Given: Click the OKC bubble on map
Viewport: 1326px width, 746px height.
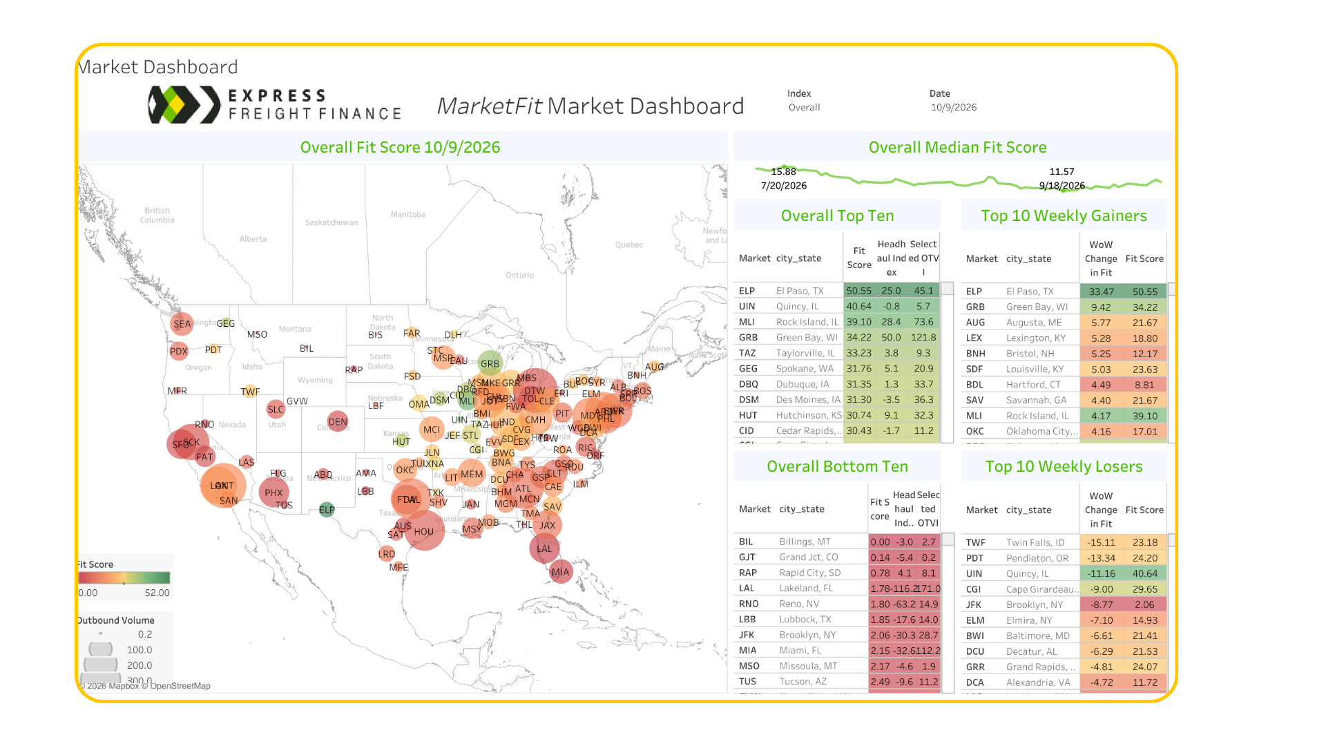Looking at the screenshot, I should (405, 470).
